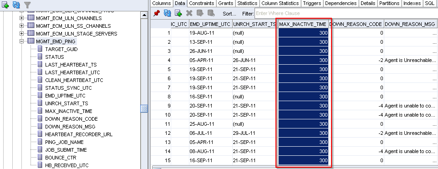Select STATUS_SYNC_UTC column in tree

[x=68, y=88]
